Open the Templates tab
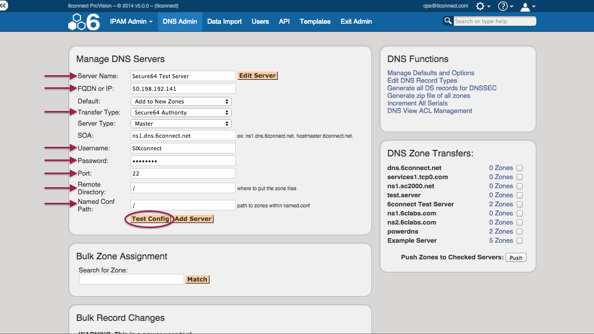Image resolution: width=594 pixels, height=334 pixels. 315,22
